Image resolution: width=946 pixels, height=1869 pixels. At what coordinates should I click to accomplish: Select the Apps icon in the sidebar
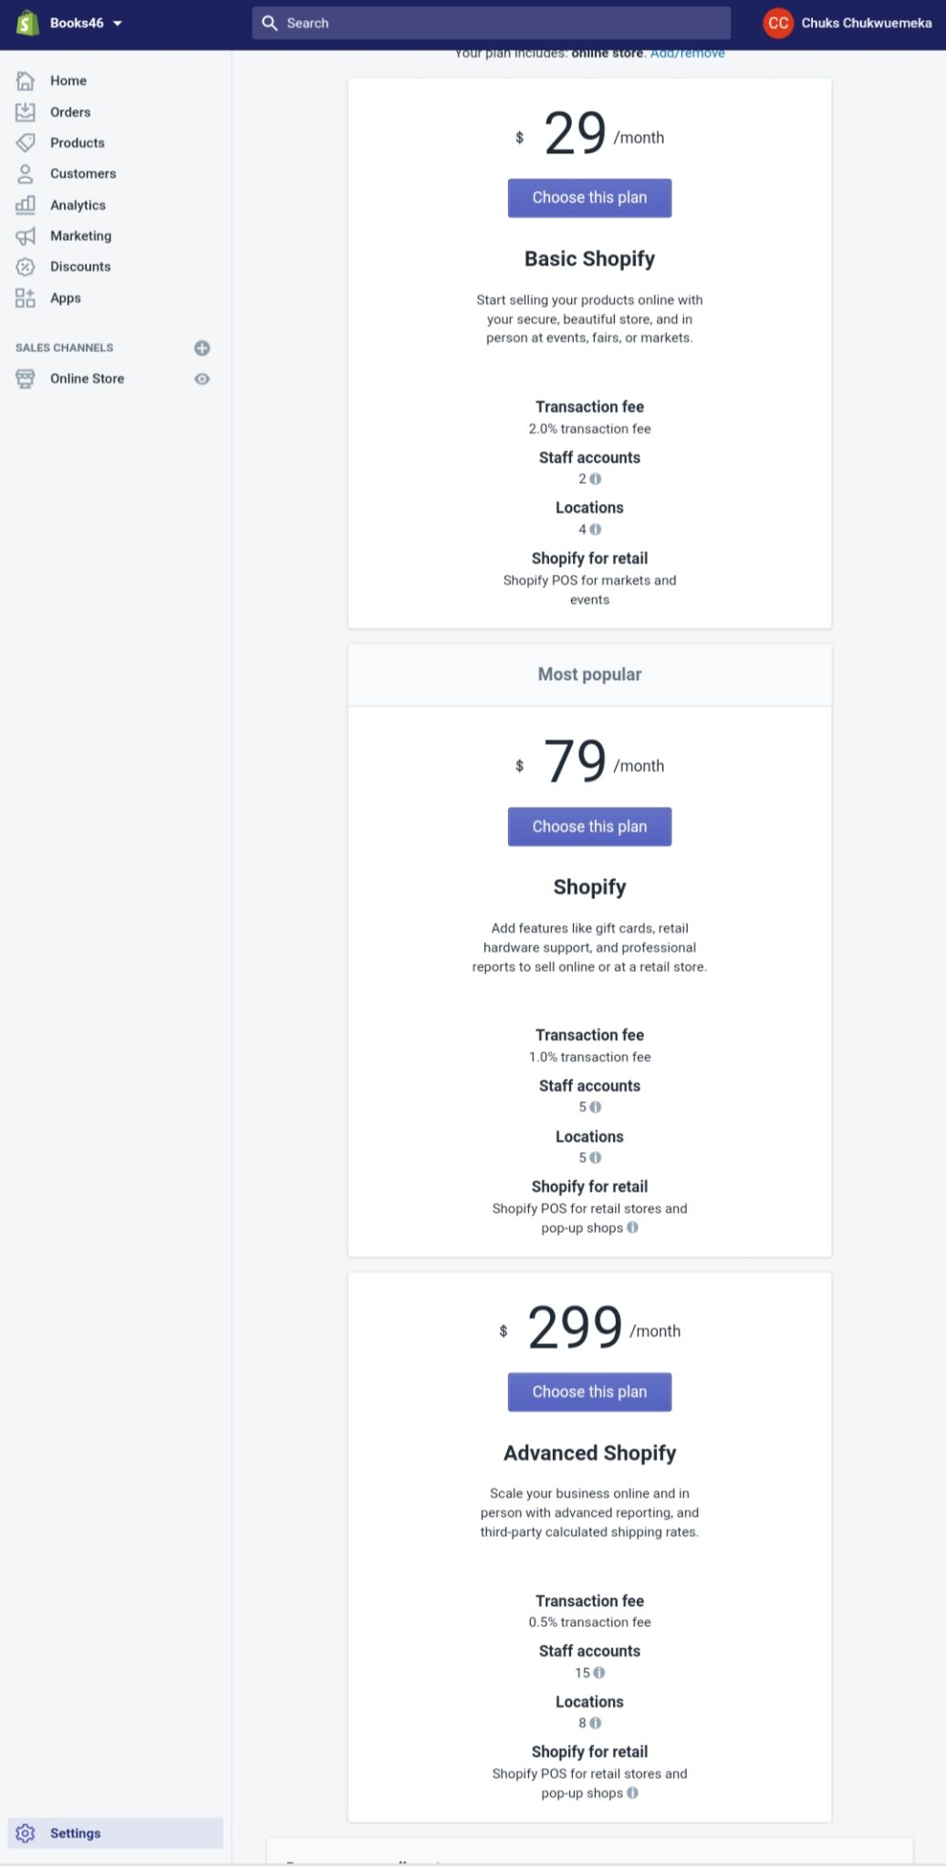[x=25, y=298]
